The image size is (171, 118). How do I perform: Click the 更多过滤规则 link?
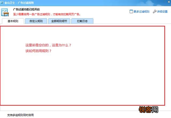point(141,12)
